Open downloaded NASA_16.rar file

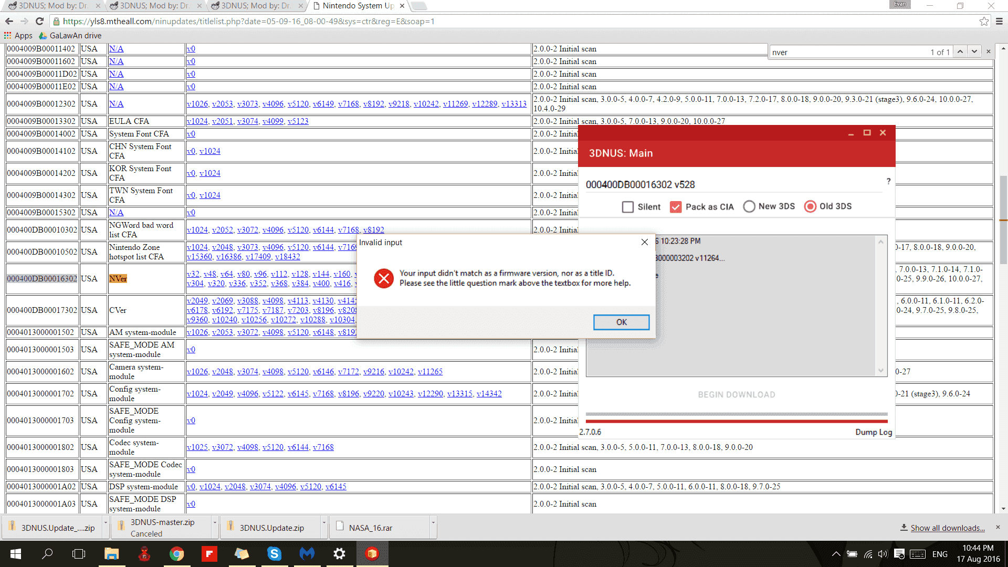click(x=379, y=528)
